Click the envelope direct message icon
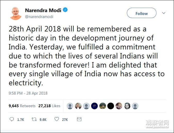 pos(79,119)
